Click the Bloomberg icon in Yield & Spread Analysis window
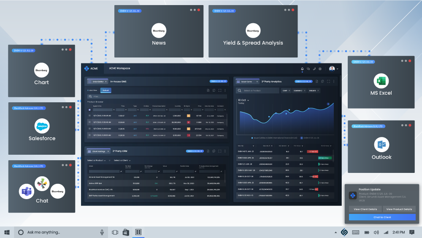The width and height of the screenshot is (422, 238). [x=253, y=31]
